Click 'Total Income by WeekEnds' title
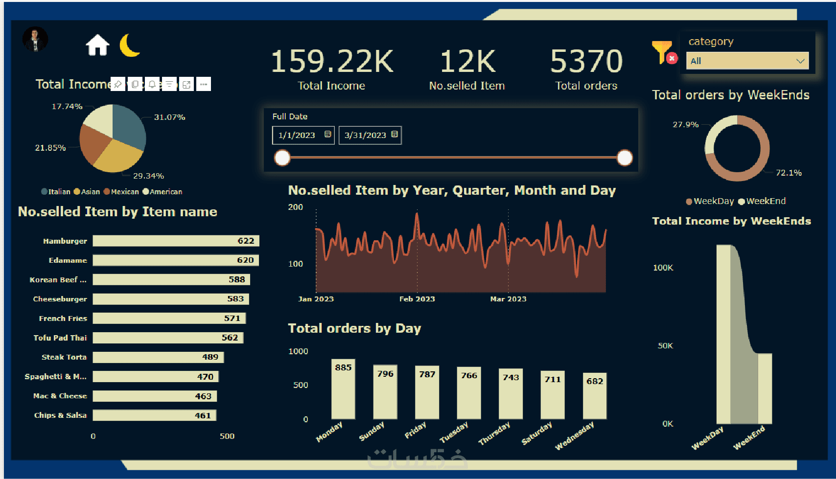836x479 pixels. pos(732,221)
